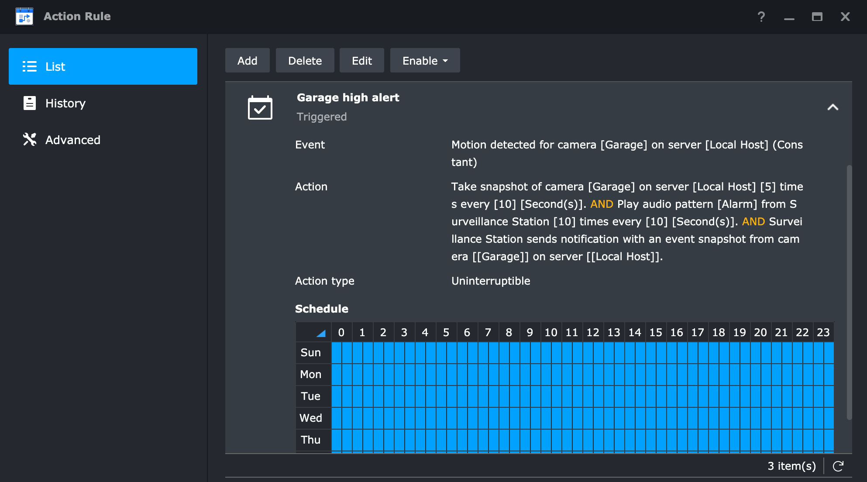Click hour 3 column header
867x482 pixels.
click(404, 332)
